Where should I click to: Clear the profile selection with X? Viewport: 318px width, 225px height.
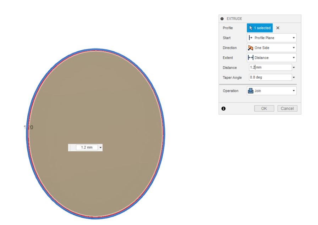pos(278,28)
